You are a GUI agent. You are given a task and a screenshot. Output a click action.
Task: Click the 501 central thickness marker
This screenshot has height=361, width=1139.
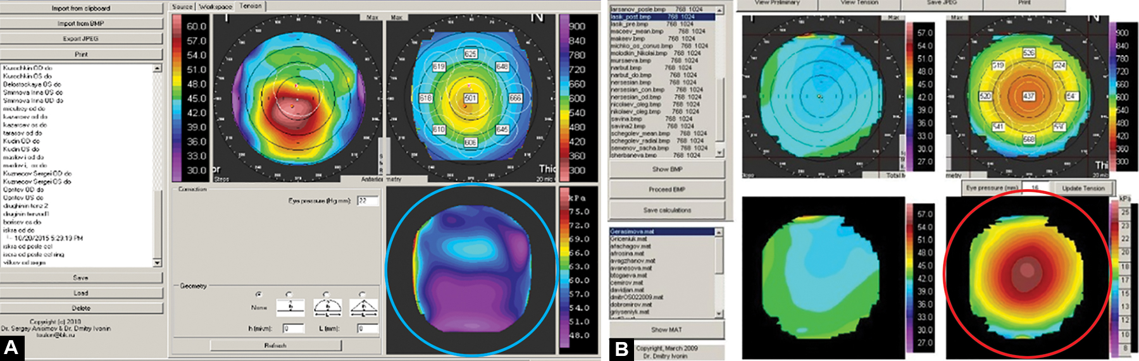(470, 98)
